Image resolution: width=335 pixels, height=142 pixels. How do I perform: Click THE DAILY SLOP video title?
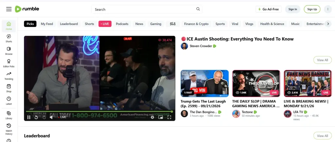pyautogui.click(x=256, y=104)
